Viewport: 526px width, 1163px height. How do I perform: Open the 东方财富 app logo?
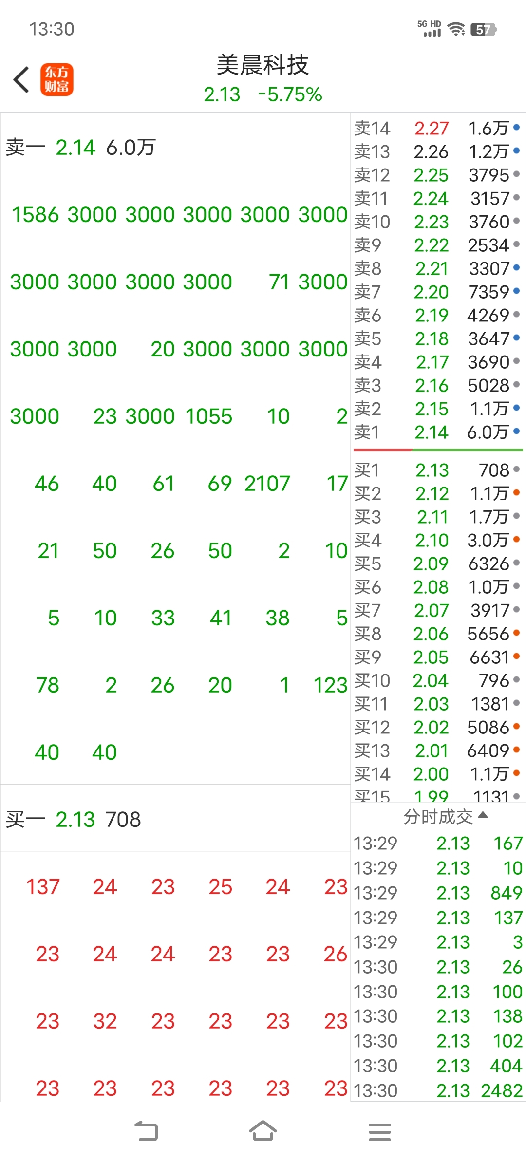click(x=56, y=79)
